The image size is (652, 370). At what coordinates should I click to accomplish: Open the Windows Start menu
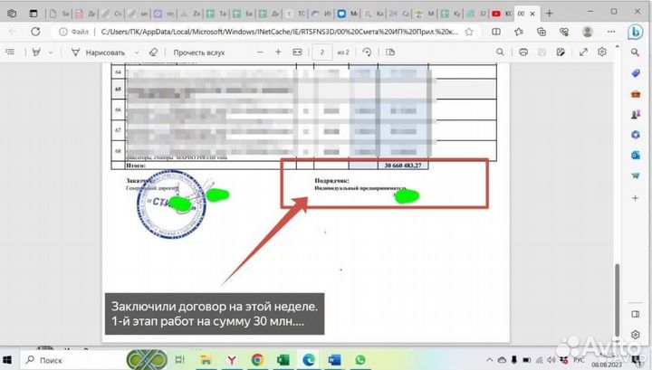[x=7, y=360]
